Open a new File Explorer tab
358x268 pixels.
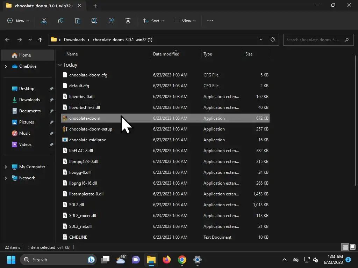tap(95, 6)
